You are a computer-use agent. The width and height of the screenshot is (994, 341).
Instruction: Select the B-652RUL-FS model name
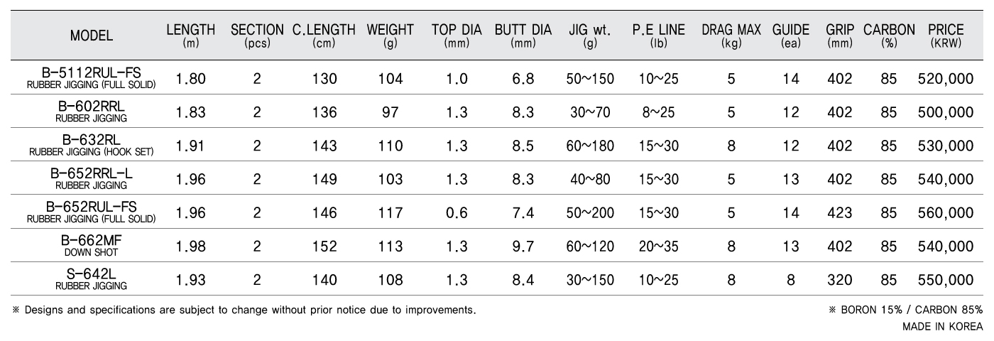(x=92, y=207)
